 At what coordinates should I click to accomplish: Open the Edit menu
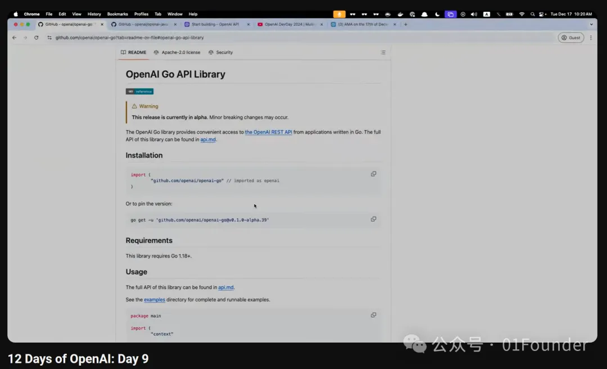pyautogui.click(x=62, y=14)
